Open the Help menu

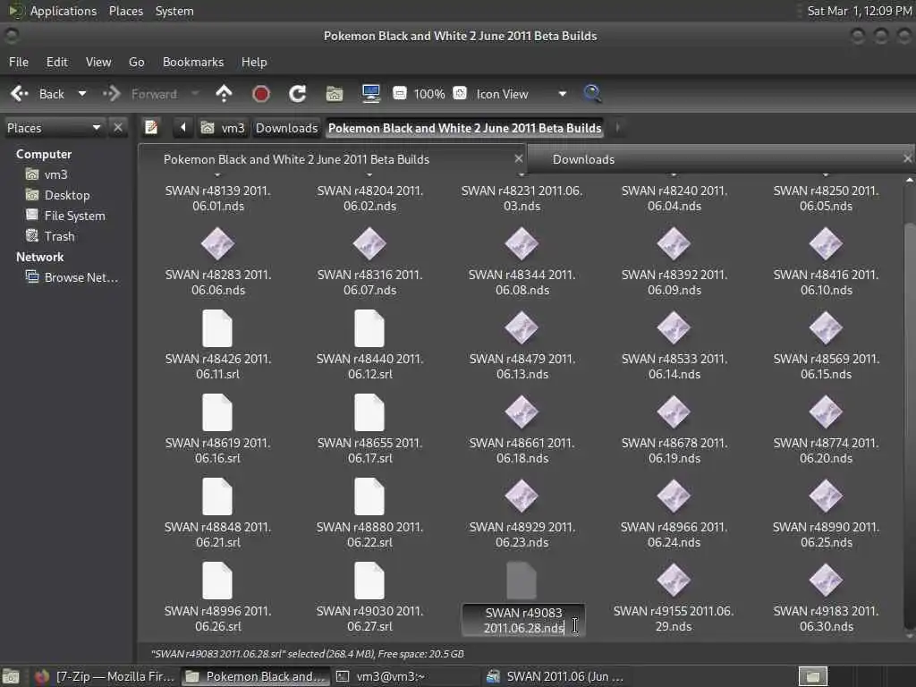coord(254,62)
